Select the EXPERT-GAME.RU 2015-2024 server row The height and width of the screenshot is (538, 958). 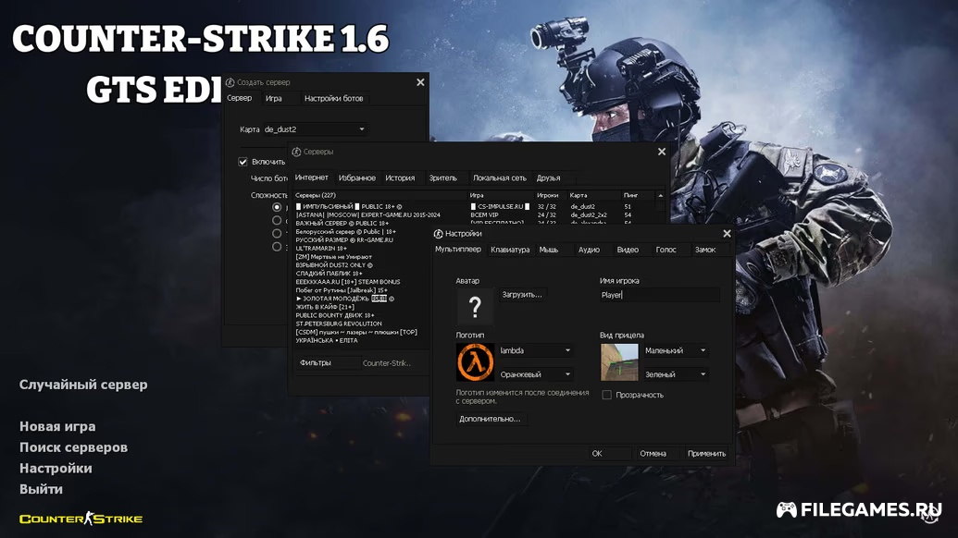[x=474, y=214]
